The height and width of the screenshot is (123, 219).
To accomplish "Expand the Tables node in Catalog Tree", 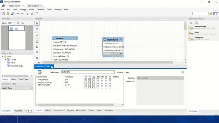I will [x=6, y=59].
